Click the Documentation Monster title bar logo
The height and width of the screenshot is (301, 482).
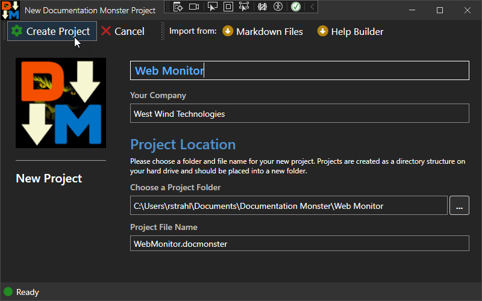[10, 10]
